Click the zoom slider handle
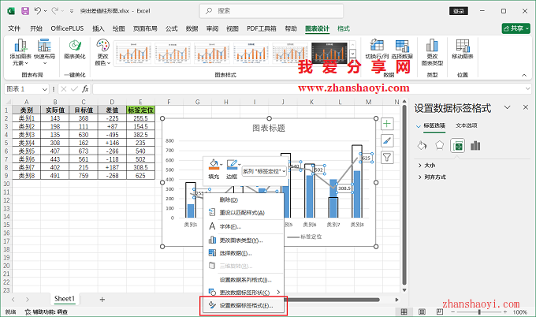536x317 pixels. pyautogui.click(x=479, y=311)
